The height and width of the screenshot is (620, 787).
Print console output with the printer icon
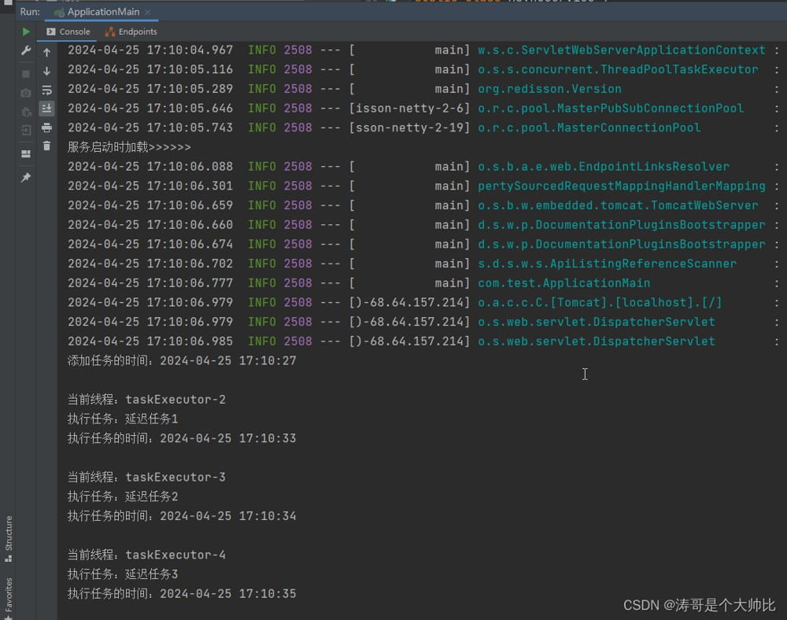[x=46, y=127]
